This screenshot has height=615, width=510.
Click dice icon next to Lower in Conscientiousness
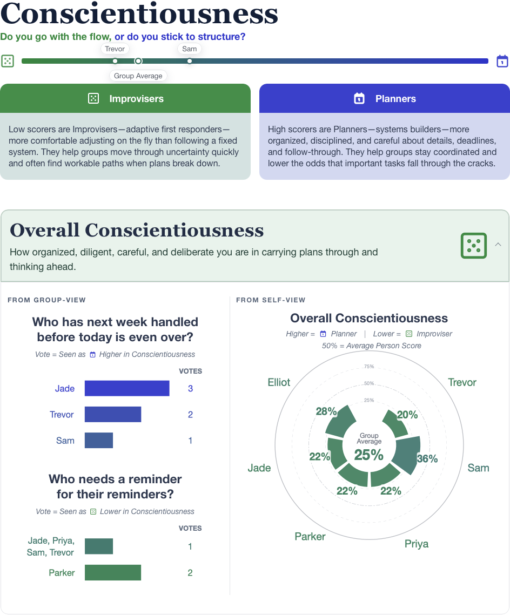tap(93, 511)
